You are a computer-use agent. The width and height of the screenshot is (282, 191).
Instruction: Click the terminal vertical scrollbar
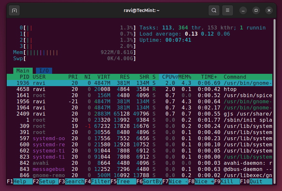[x=275, y=102]
